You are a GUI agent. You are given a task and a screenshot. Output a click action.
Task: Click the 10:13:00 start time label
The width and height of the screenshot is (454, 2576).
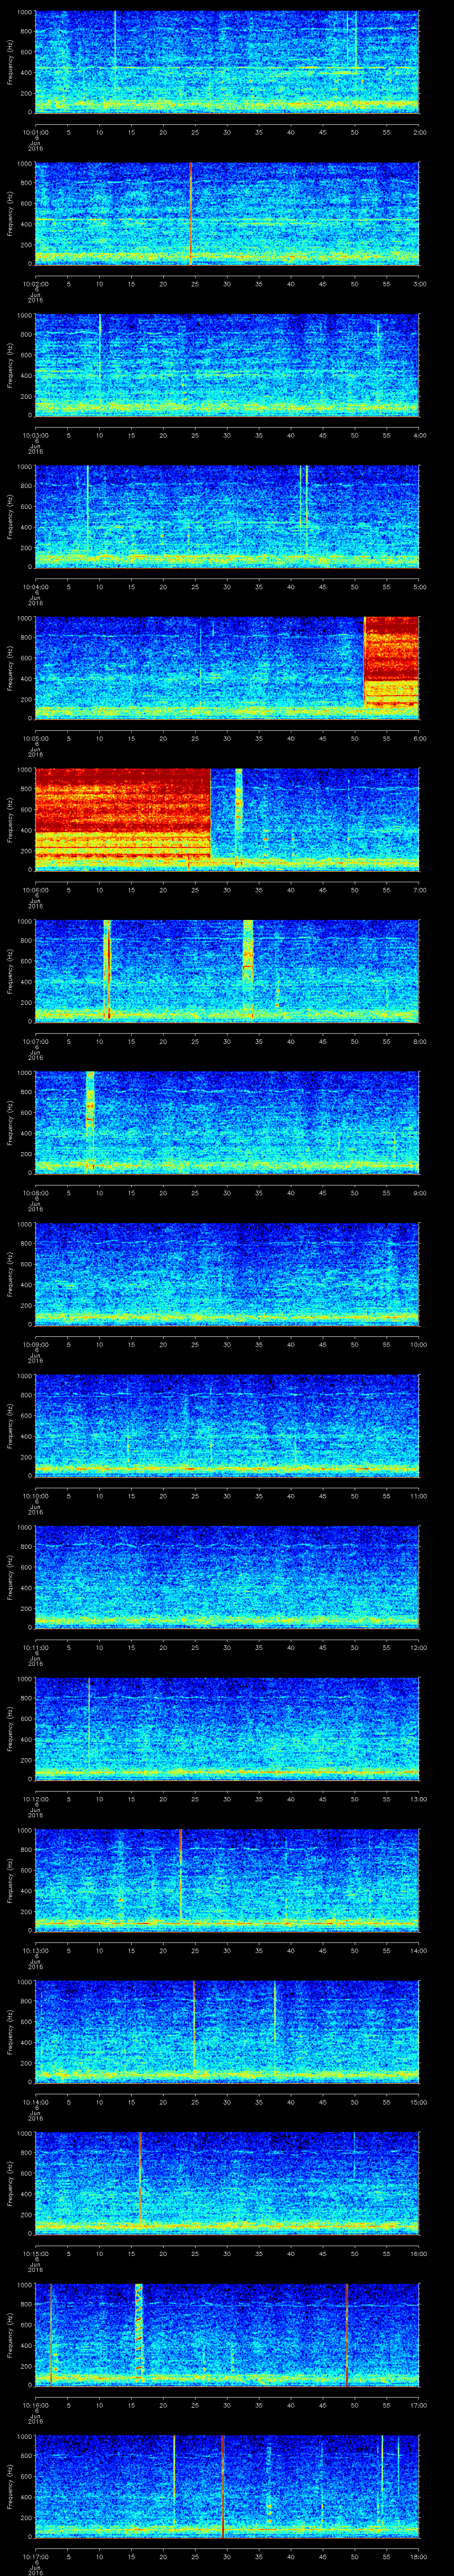coord(35,1950)
